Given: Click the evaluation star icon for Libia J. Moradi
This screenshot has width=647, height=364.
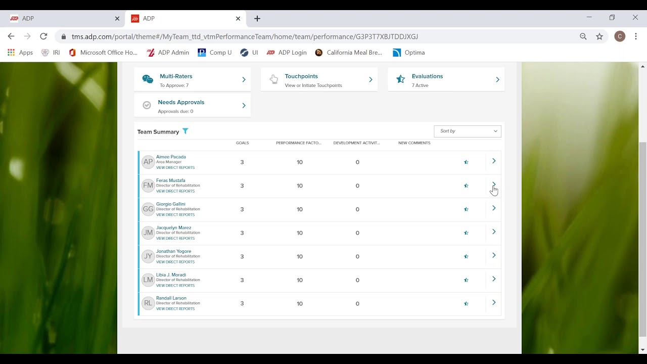Looking at the screenshot, I should click(x=466, y=280).
